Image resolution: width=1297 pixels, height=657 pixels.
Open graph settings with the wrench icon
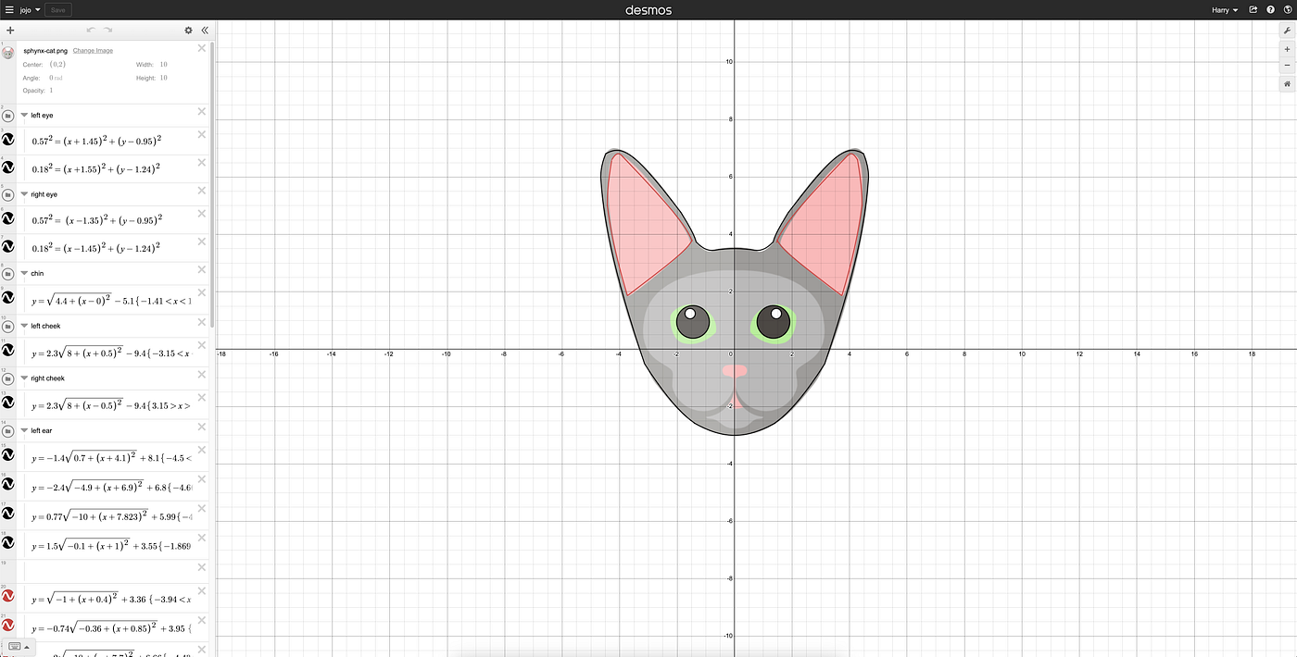pyautogui.click(x=1287, y=31)
